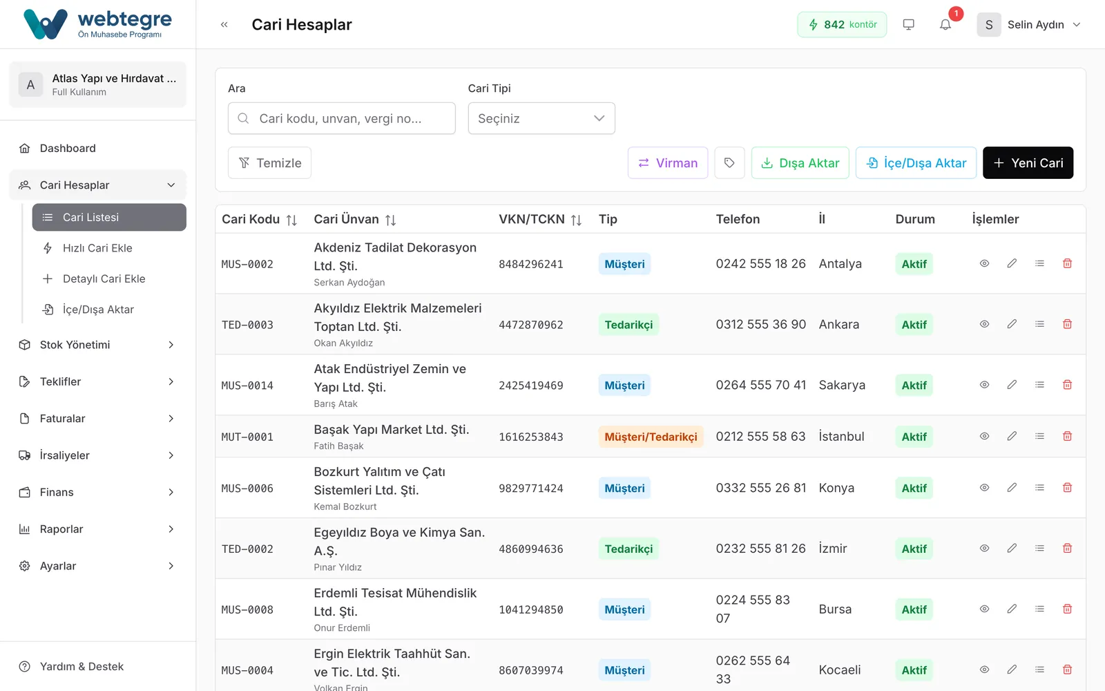The height and width of the screenshot is (691, 1105).
Task: Edit Bozkurt Yalıtım row with pencil icon
Action: (1012, 488)
